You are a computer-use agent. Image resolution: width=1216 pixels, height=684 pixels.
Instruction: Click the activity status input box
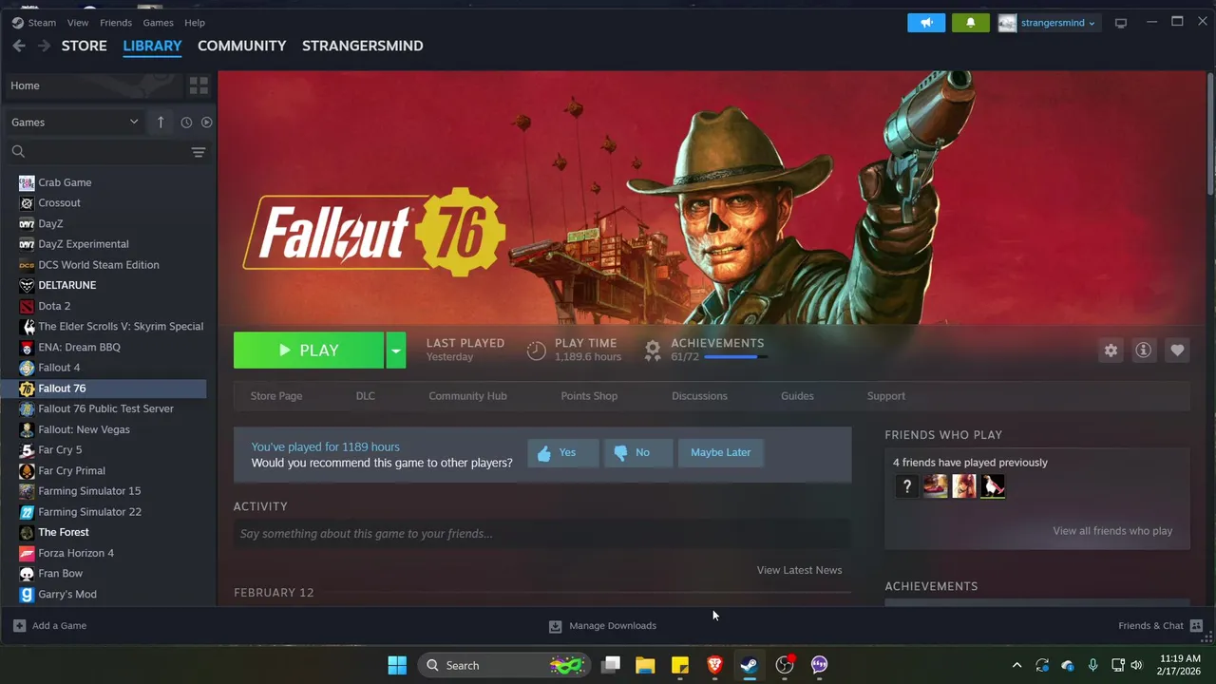pos(542,534)
